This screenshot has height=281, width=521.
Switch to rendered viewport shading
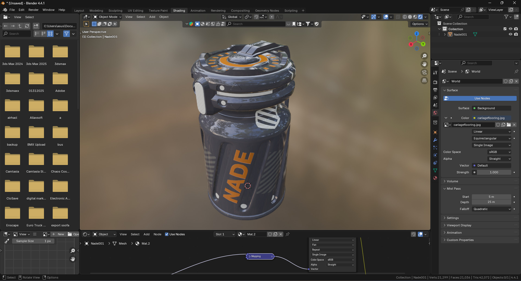click(x=420, y=17)
